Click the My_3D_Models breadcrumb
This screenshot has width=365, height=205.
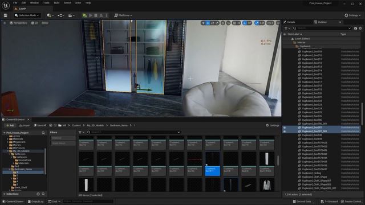(95, 125)
